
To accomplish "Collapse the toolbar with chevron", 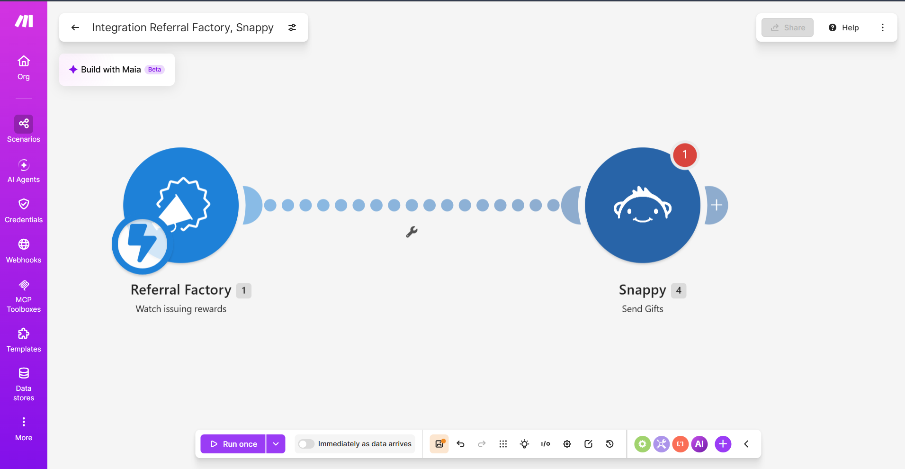I will pos(746,444).
